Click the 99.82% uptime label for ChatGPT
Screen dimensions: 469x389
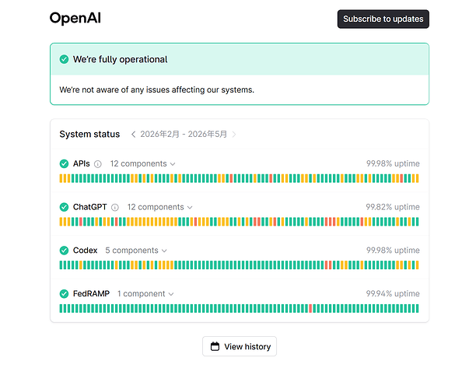[393, 207]
